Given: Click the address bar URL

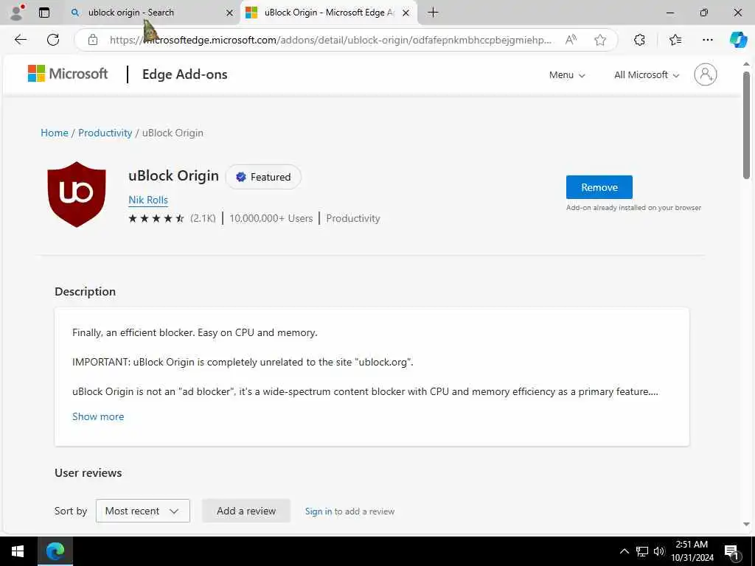Looking at the screenshot, I should (x=331, y=40).
